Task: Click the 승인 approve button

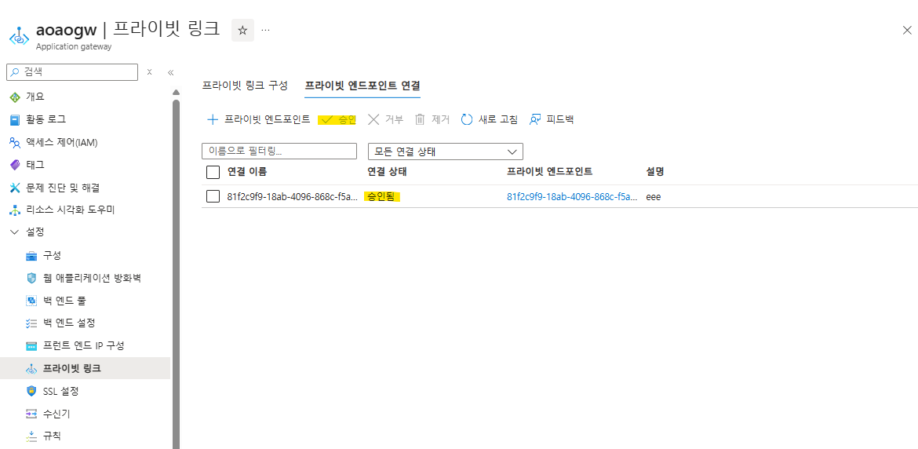Action: 337,119
